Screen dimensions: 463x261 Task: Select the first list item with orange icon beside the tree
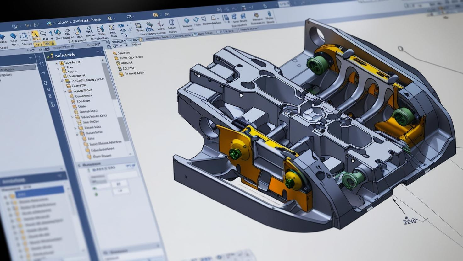coord(121,53)
